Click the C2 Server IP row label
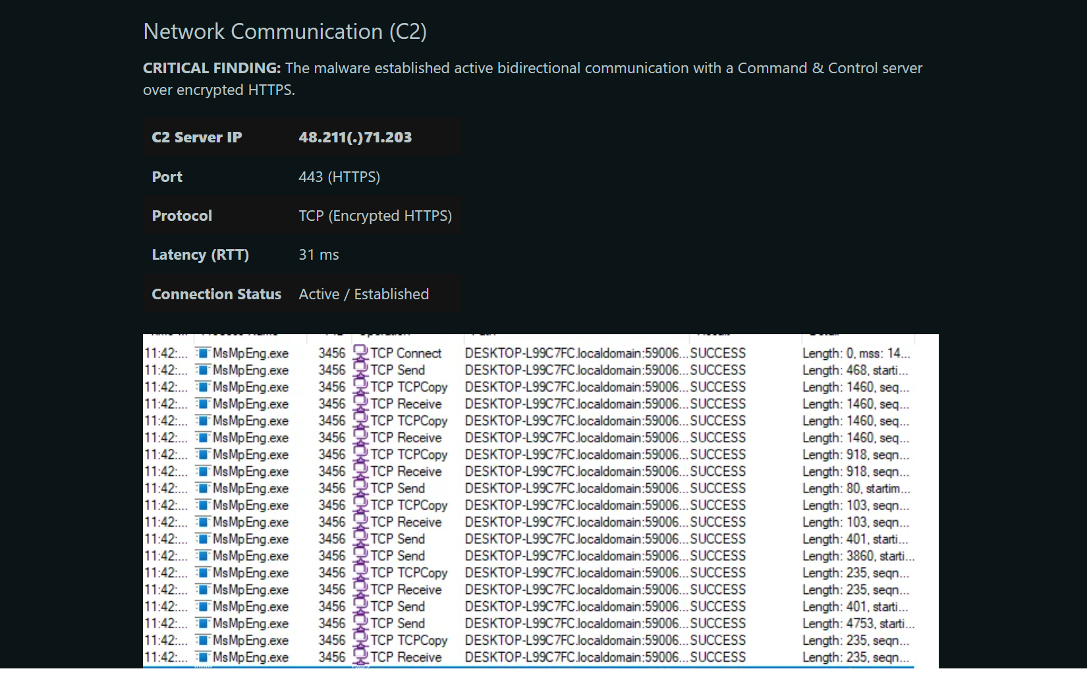This screenshot has width=1087, height=675. 197,137
